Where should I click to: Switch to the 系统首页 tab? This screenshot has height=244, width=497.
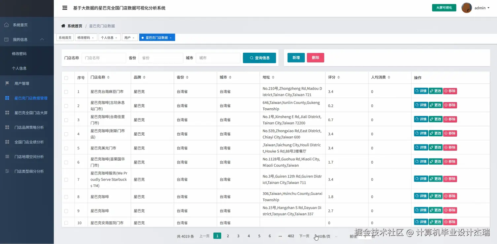(65, 38)
